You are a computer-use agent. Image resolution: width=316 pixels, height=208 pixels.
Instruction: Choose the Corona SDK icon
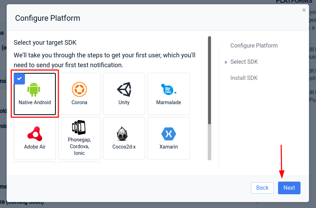[x=79, y=89]
